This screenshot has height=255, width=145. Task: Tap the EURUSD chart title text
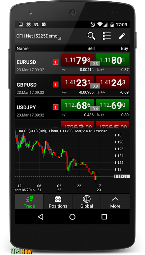tap(61, 131)
